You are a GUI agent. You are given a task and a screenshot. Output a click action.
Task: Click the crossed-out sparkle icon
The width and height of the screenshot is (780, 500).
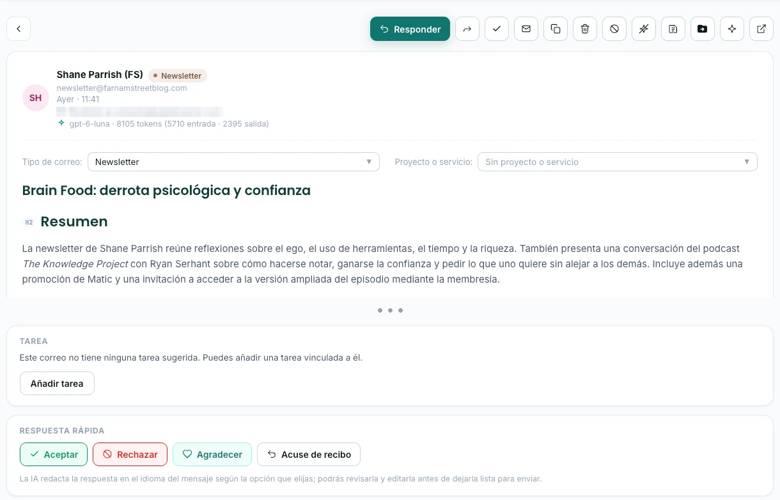[x=644, y=29]
